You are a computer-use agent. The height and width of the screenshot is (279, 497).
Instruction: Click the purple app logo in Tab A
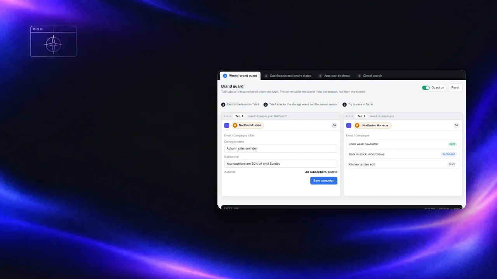coord(227,125)
